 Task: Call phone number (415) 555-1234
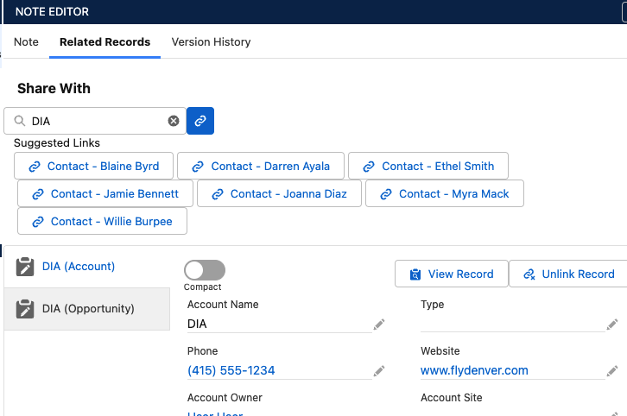coord(231,370)
